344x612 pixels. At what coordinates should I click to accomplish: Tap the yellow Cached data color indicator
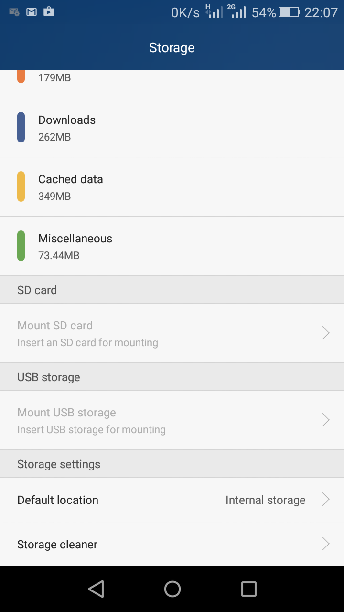(21, 186)
